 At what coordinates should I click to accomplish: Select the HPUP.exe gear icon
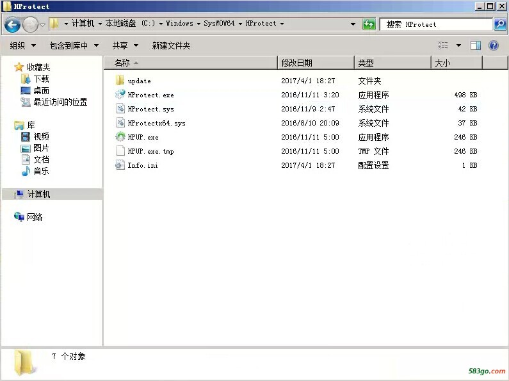click(120, 136)
